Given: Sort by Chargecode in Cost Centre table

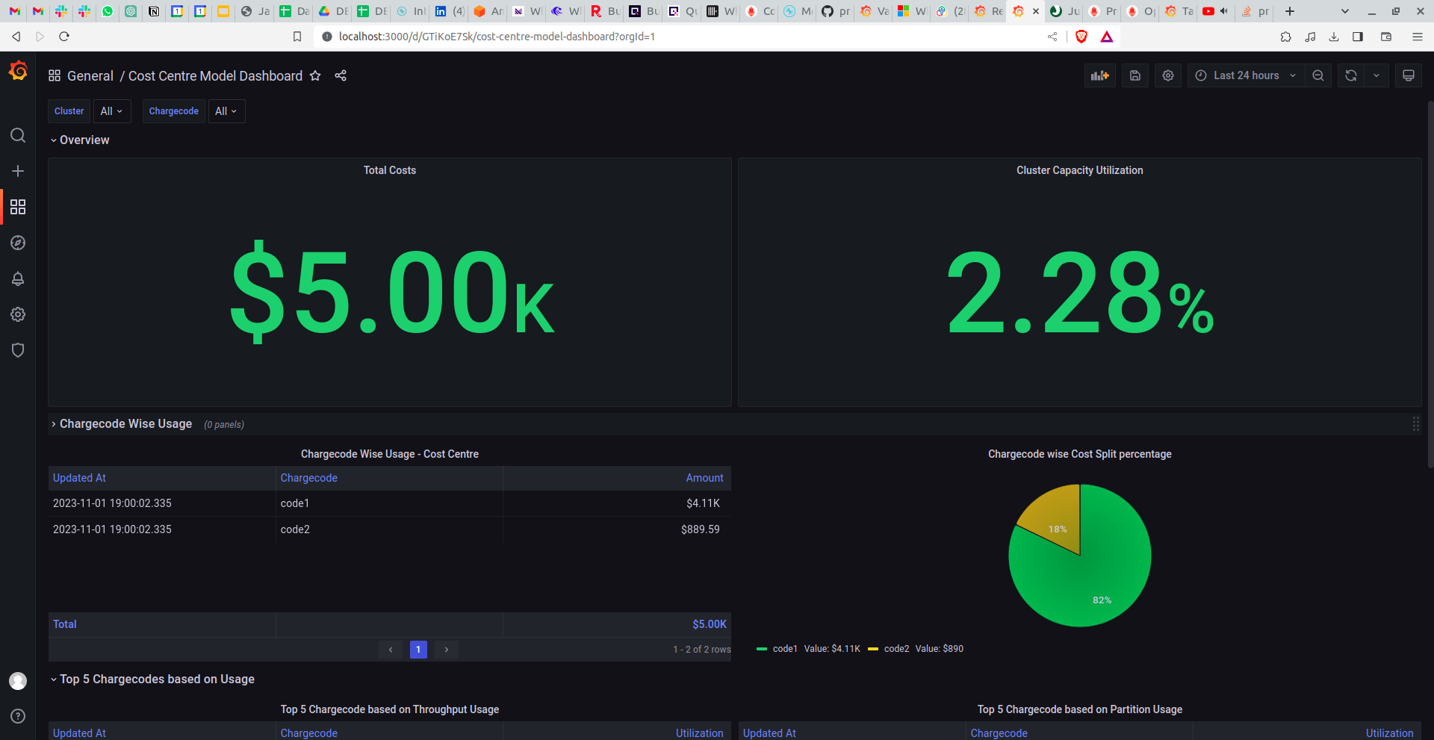Looking at the screenshot, I should (308, 478).
